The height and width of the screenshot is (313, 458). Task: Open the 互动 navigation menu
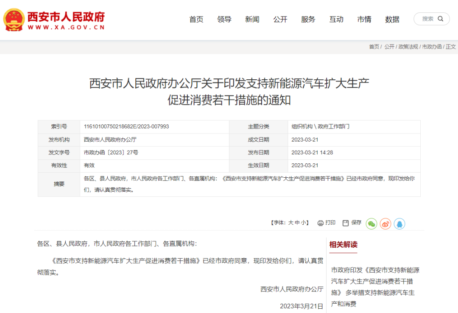pos(336,19)
